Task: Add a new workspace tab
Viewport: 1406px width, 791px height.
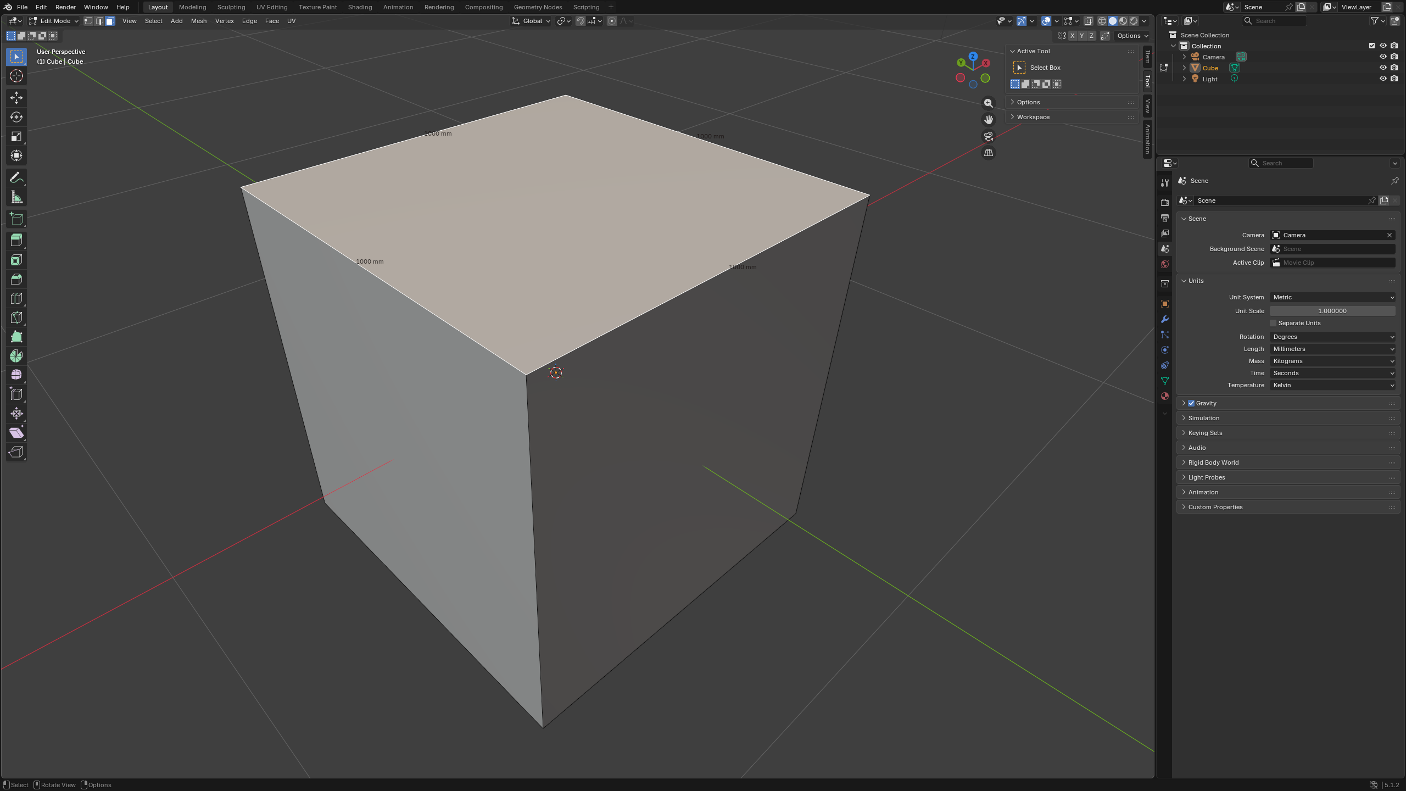Action: coord(611,7)
